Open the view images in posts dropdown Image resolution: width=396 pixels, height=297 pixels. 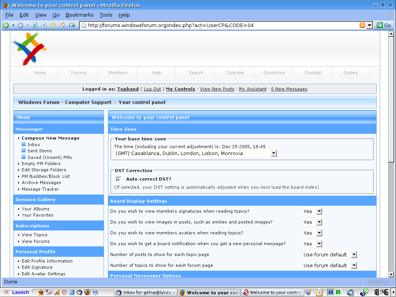click(312, 222)
